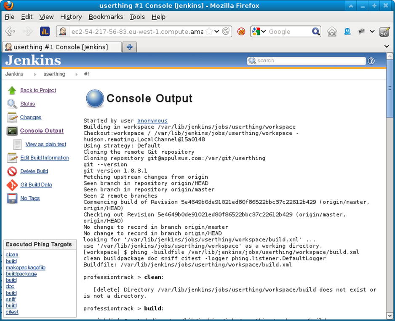Click the Edit Build Information notepad icon

click(12, 158)
